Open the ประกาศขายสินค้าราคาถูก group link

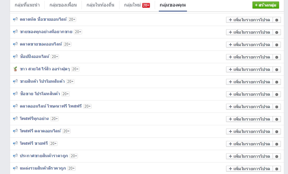tap(44, 156)
